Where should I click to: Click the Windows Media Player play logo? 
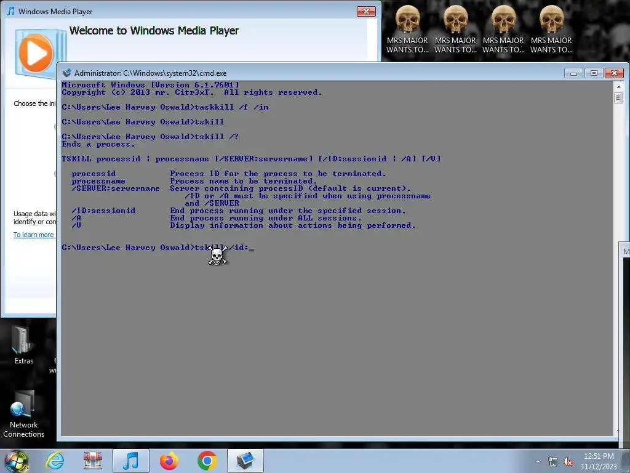coord(36,53)
